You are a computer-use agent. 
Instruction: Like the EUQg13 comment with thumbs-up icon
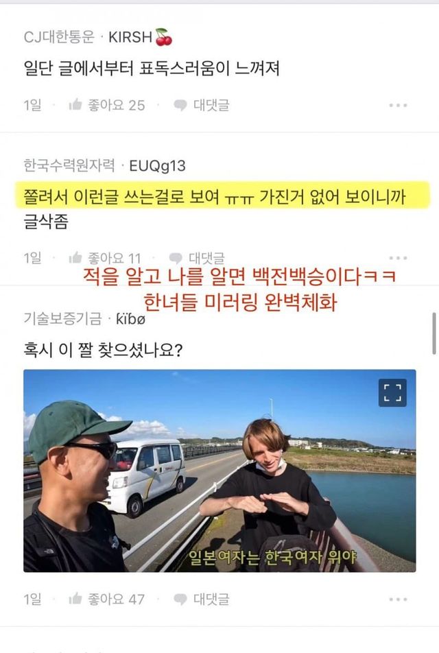click(75, 258)
